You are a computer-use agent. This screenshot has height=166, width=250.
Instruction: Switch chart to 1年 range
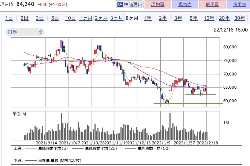click(x=147, y=18)
